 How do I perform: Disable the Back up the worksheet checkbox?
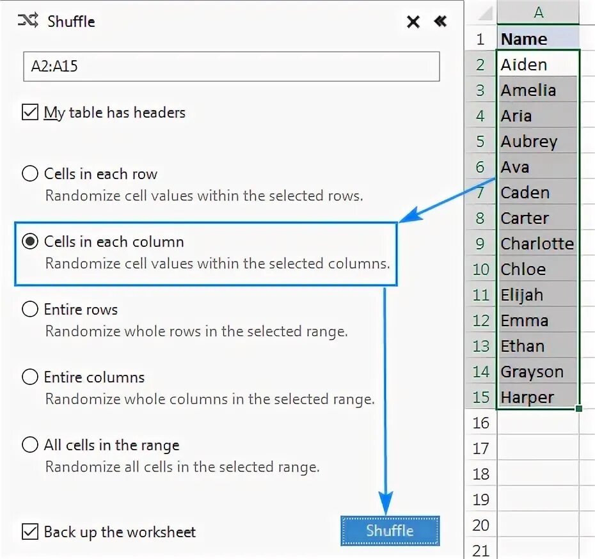(x=30, y=531)
